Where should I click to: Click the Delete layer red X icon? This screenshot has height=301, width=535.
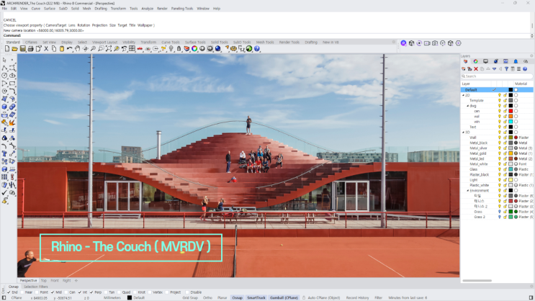pos(476,69)
